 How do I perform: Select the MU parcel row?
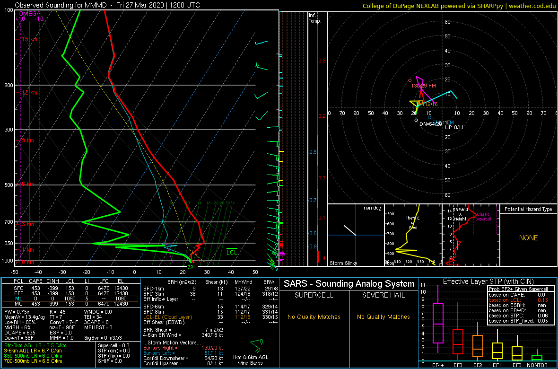(x=71, y=305)
